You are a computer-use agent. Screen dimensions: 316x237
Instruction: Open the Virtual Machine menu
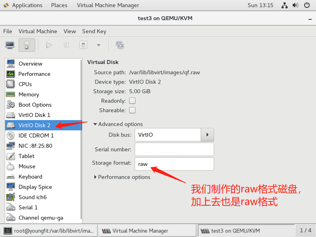(x=38, y=32)
